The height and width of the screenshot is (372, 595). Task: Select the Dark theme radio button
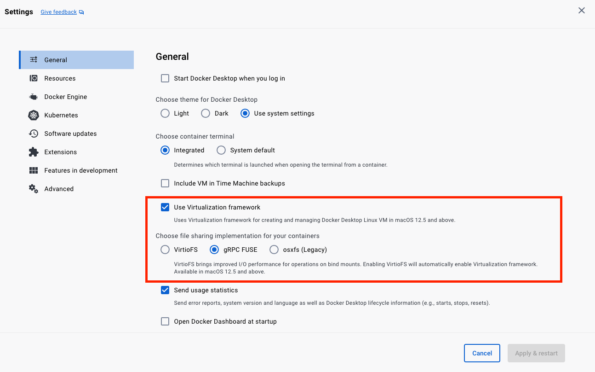(x=205, y=113)
